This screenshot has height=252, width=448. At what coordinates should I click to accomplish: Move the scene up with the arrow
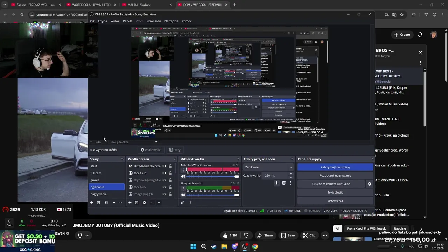tap(114, 203)
